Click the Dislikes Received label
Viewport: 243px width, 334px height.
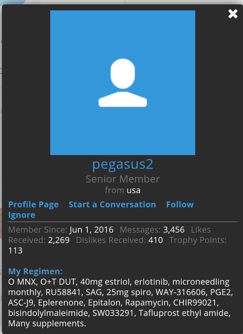(111, 240)
